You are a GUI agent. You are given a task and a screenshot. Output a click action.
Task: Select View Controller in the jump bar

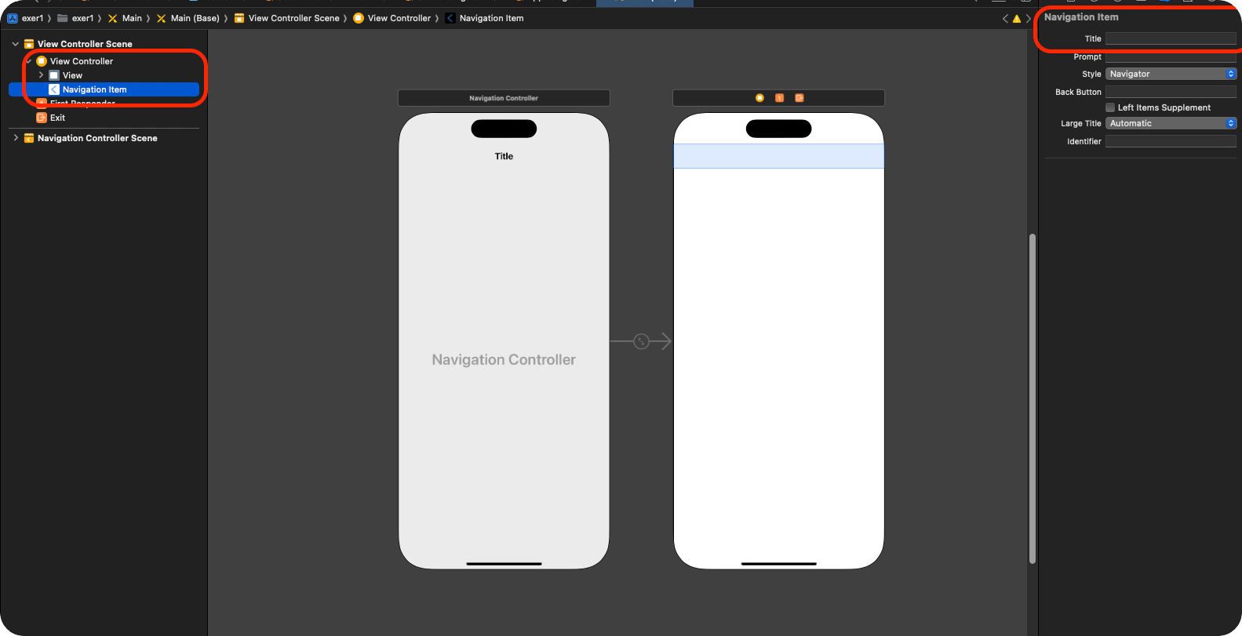392,18
